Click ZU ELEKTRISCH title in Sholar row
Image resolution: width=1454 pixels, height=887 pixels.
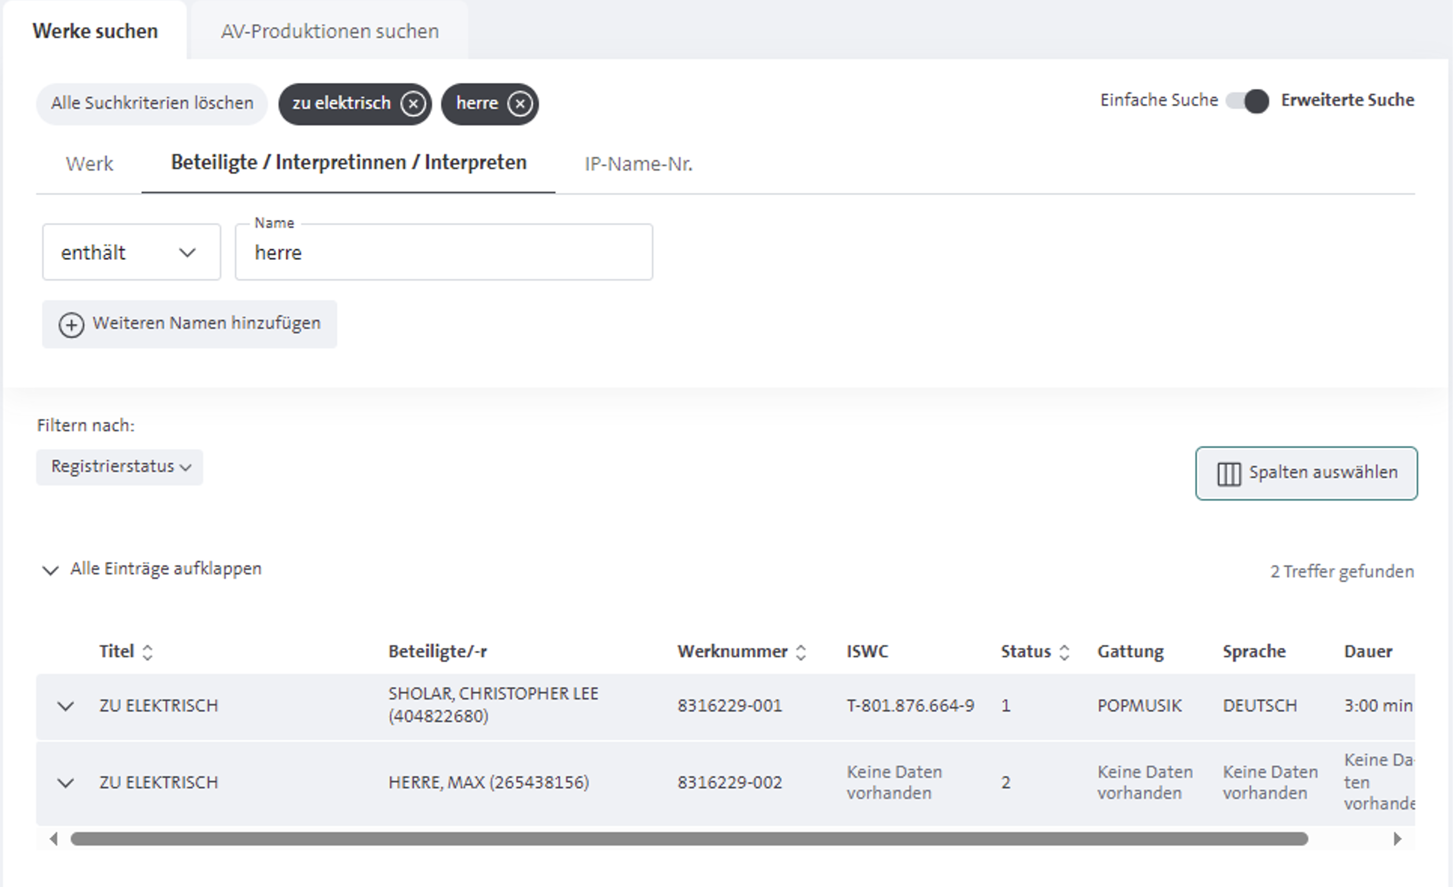(x=159, y=706)
